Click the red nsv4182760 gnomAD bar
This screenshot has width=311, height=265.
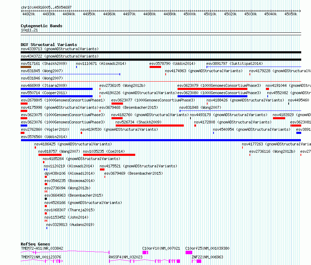117,118
